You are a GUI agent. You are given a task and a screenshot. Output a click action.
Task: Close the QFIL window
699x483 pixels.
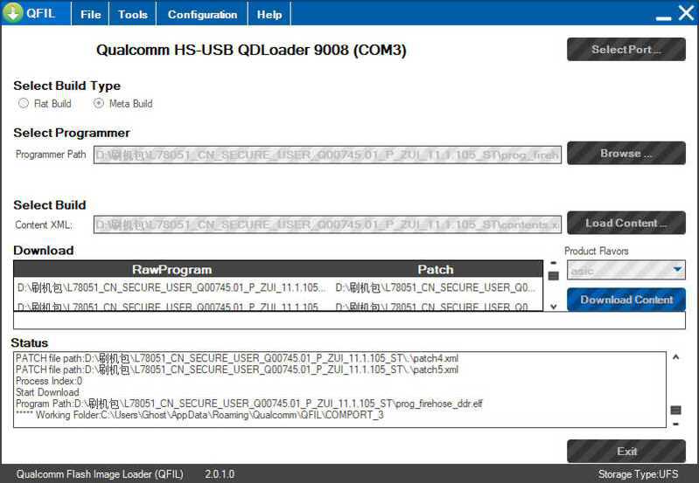pos(687,12)
